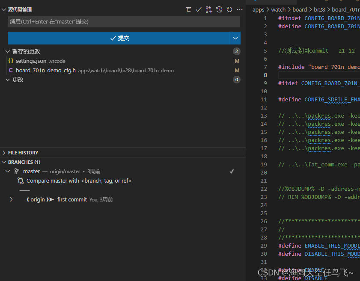Open repository history using the clock icon

[x=219, y=9]
